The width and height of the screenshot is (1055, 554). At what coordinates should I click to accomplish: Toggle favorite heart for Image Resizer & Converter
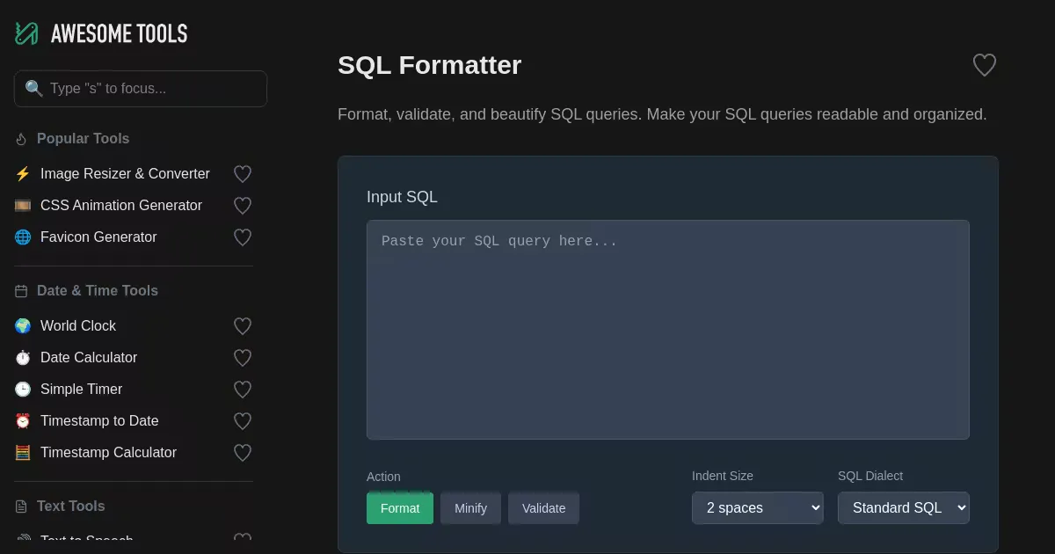tap(243, 174)
